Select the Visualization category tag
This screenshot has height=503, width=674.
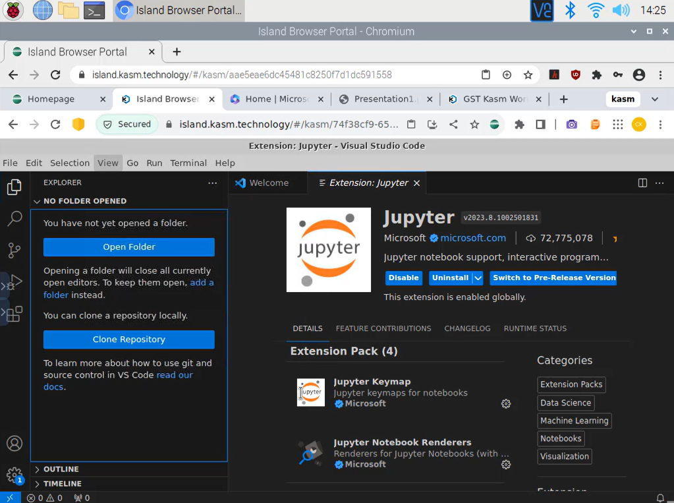(x=565, y=456)
